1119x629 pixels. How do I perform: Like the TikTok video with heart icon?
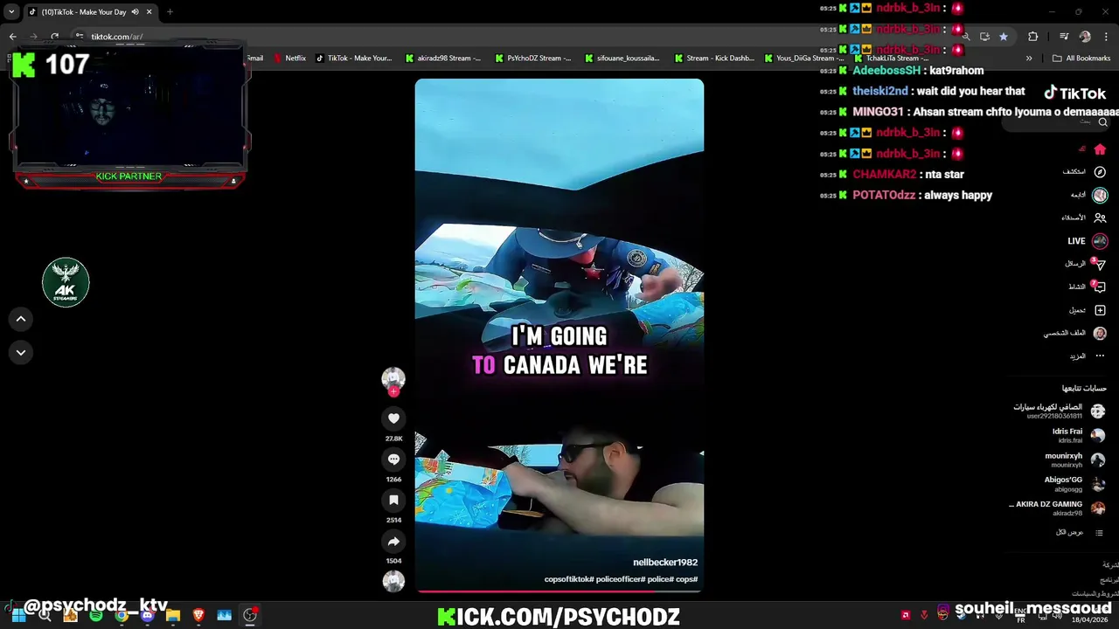coord(393,418)
